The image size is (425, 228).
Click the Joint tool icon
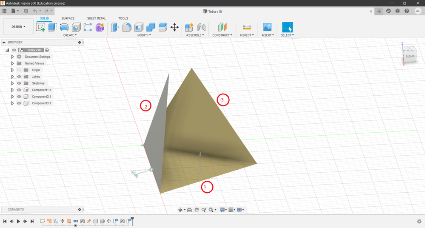pos(201,27)
